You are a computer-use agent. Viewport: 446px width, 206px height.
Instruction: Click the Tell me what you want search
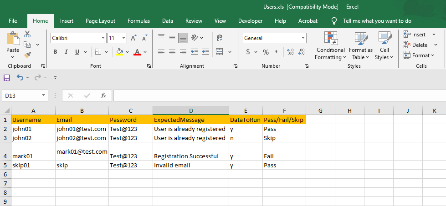pyautogui.click(x=377, y=21)
